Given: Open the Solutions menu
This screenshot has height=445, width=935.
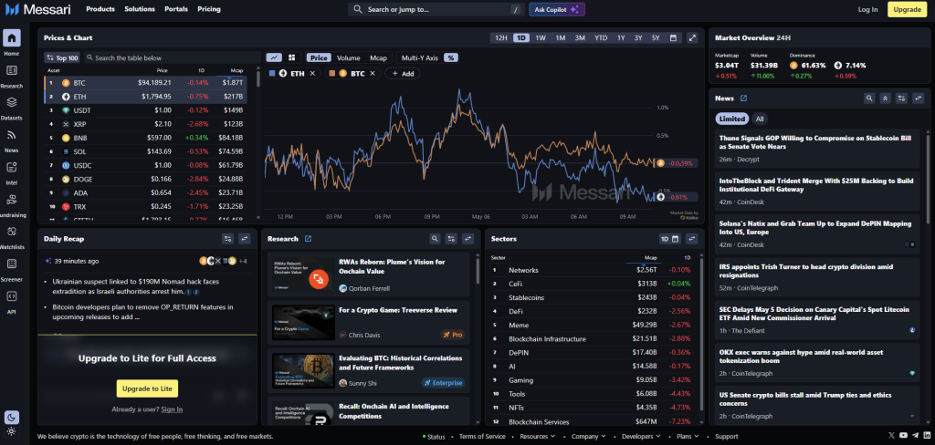Looking at the screenshot, I should (140, 9).
